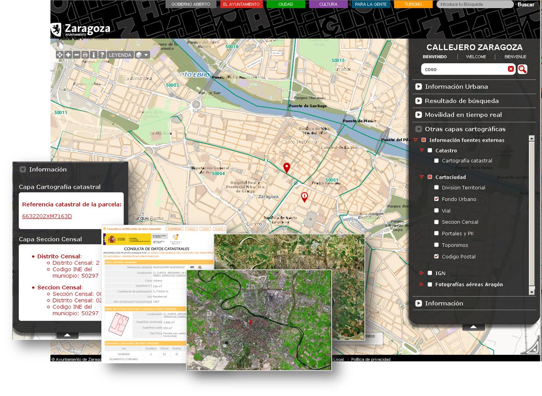
Task: Click the layer list scrollbar down arrow
Action: (x=532, y=292)
